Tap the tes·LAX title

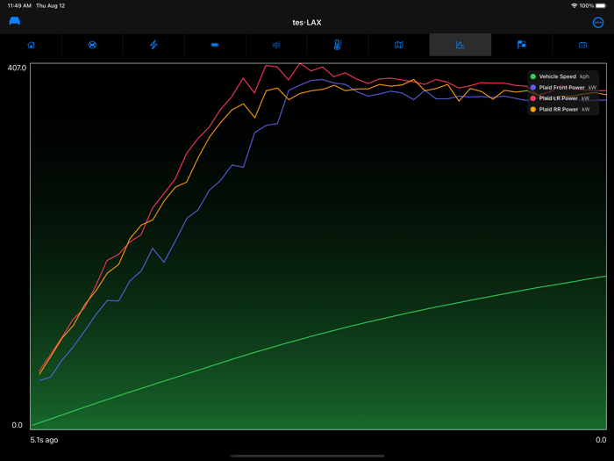[307, 23]
